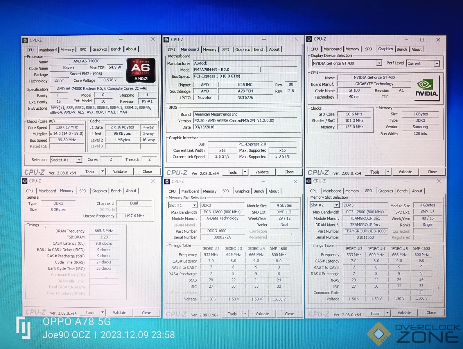Click the processor Name field showing AMD A6-7400K

click(x=86, y=61)
